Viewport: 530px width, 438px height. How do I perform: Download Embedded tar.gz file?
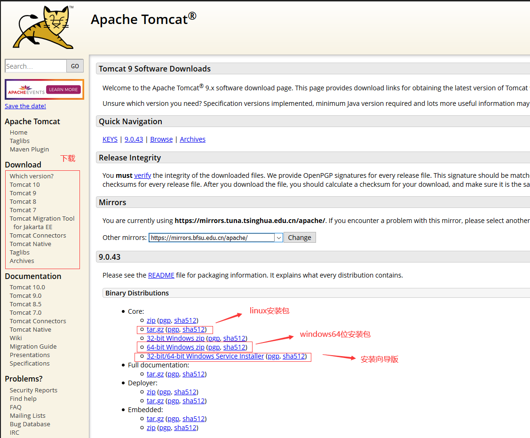(155, 418)
